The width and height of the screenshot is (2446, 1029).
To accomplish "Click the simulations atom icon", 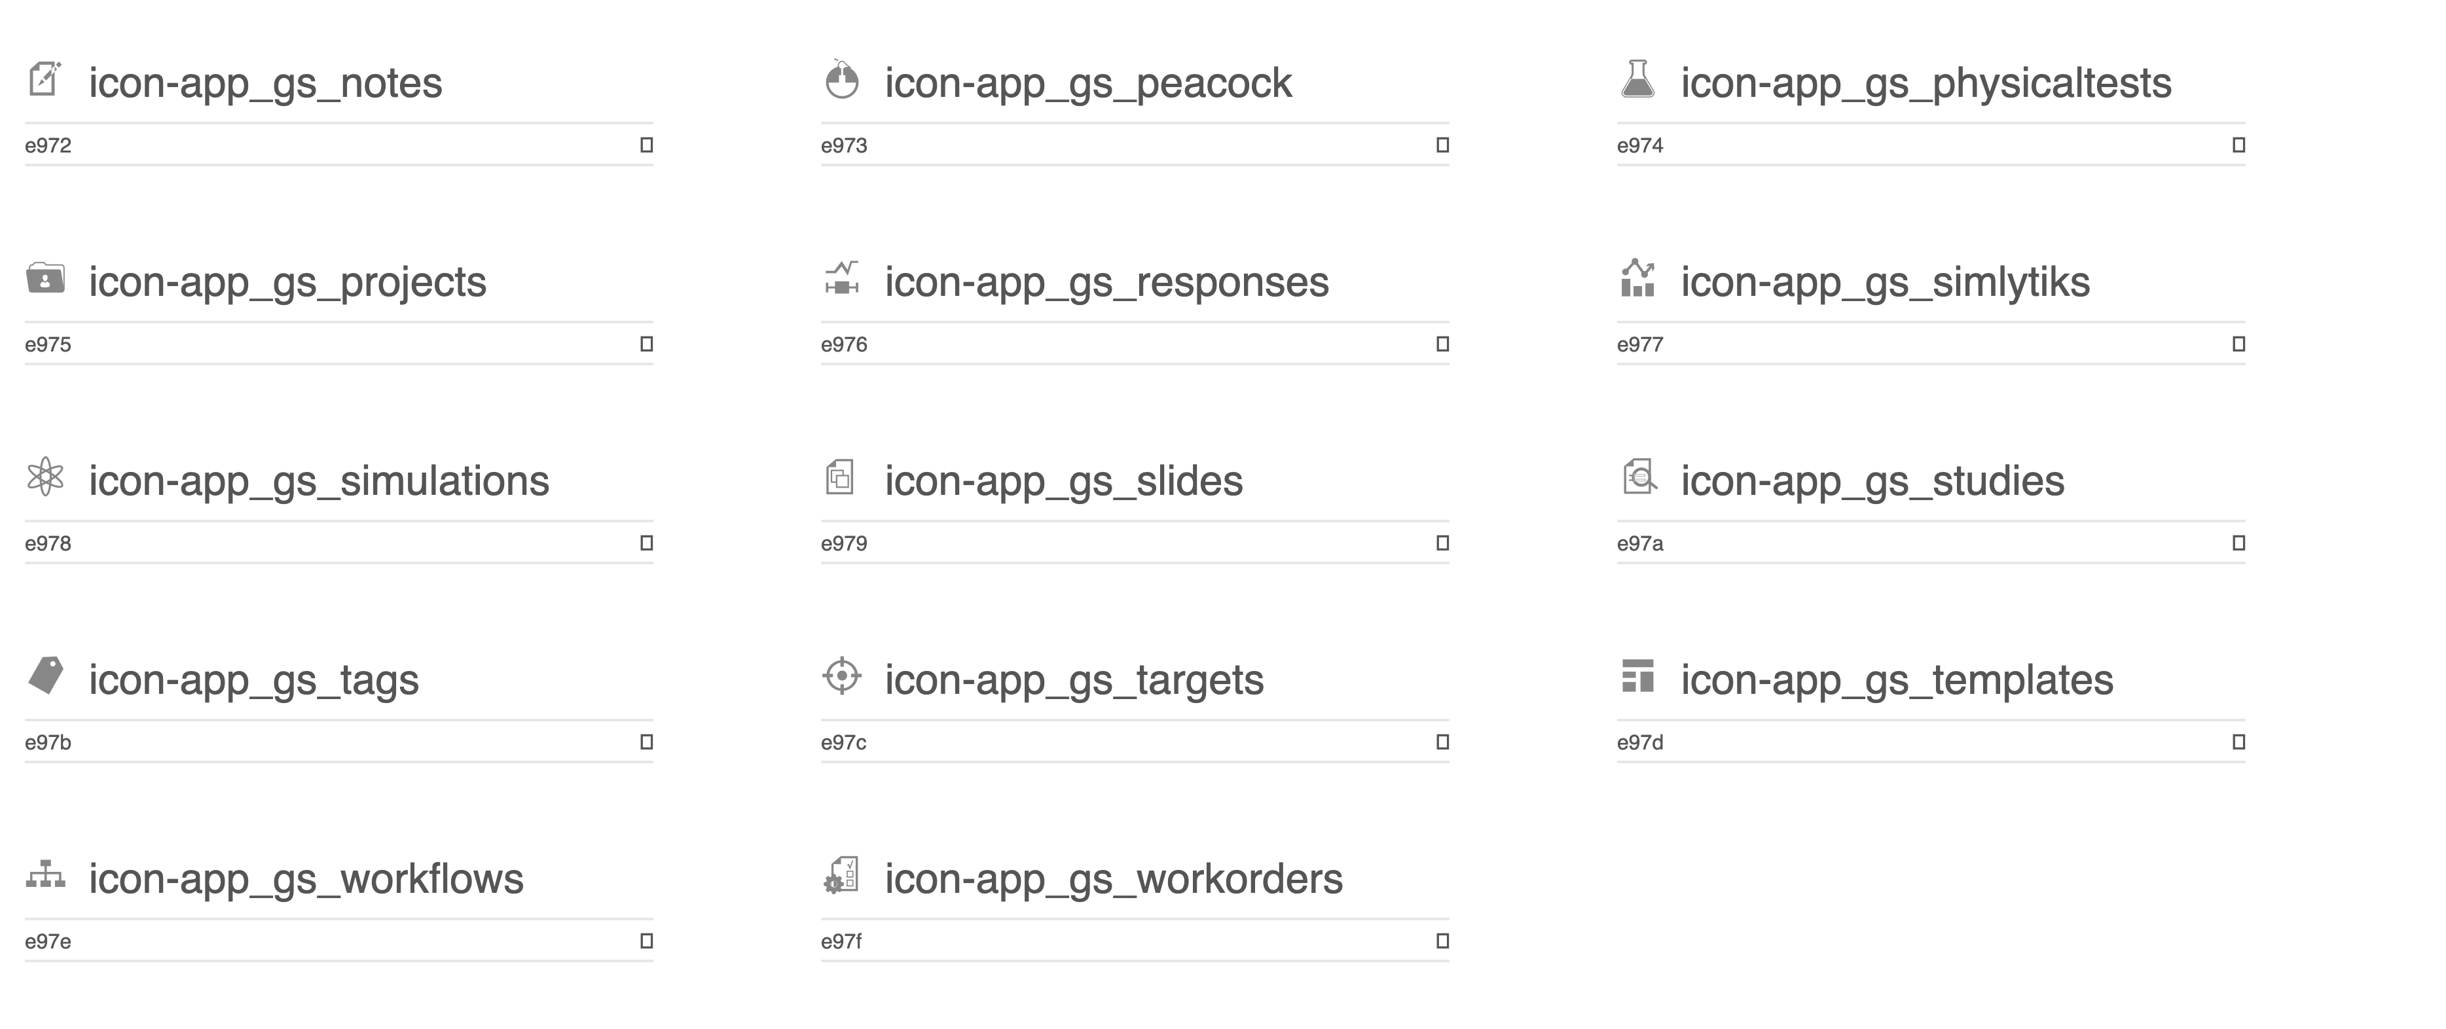I will pos(45,477).
